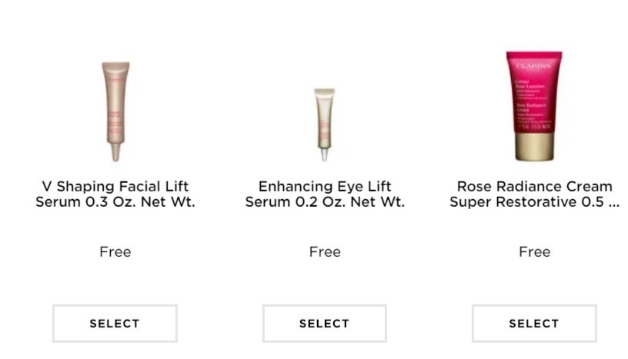Screen dimensions: 628x359
Task: Click Free price under Enhancing Eye Lift
Action: [325, 251]
